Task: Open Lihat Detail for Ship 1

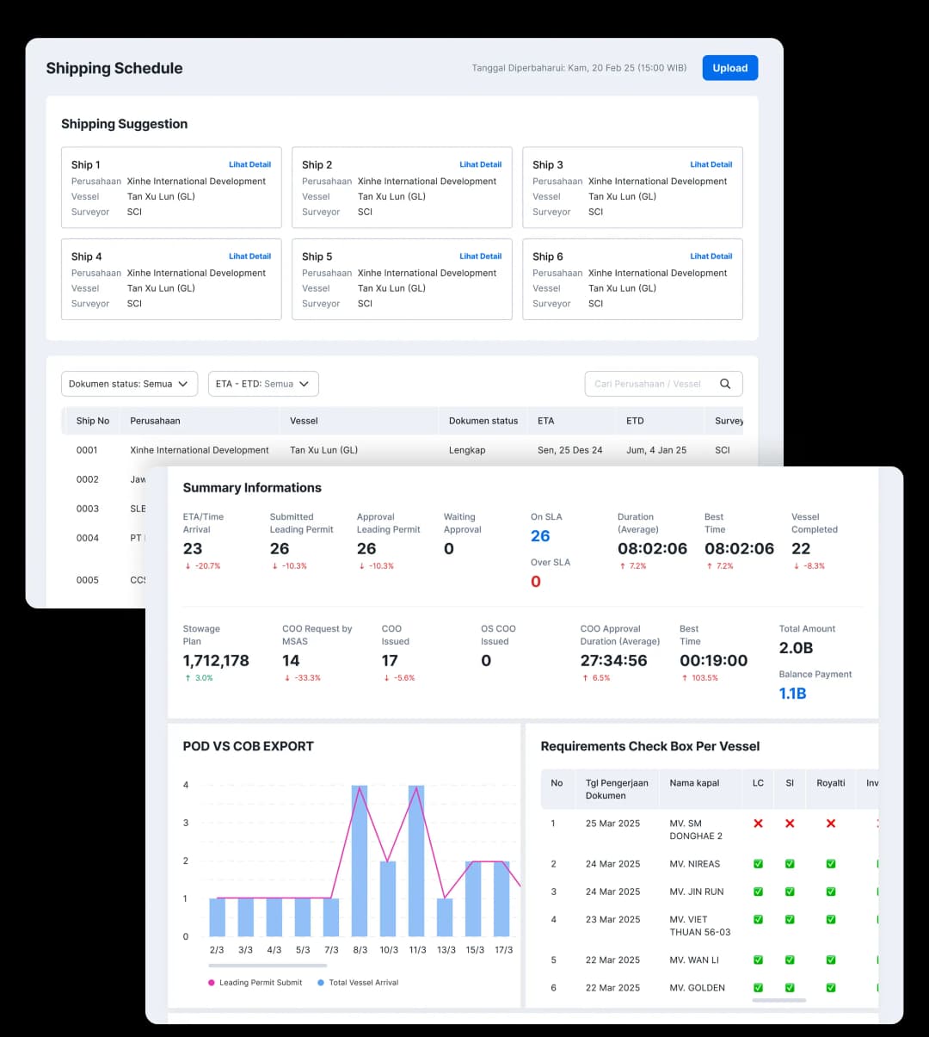Action: pos(249,164)
